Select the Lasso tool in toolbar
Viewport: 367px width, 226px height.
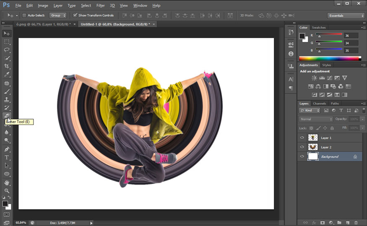7,50
